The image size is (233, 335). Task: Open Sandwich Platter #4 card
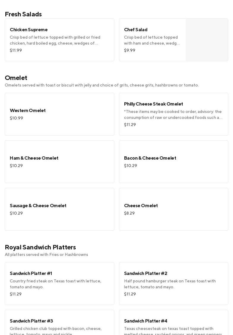coord(173,322)
